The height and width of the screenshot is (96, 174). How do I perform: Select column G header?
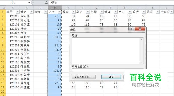point(97,8)
